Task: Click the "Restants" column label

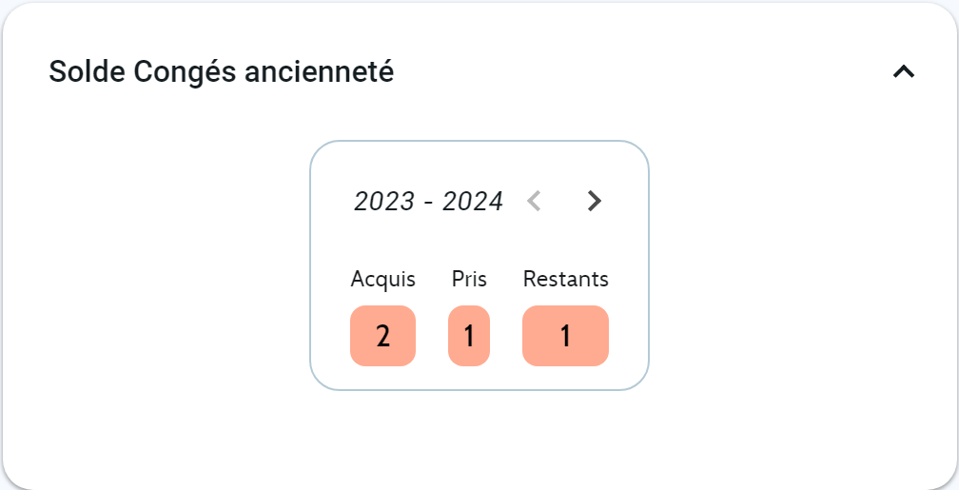Action: coord(565,279)
